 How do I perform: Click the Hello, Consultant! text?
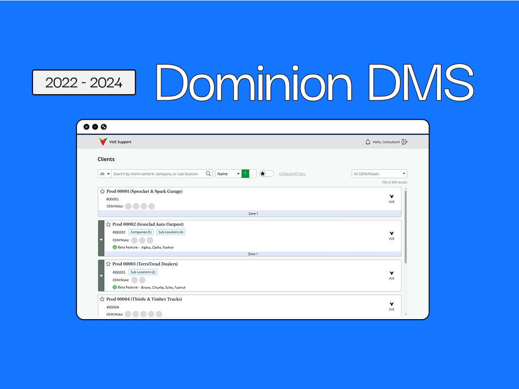tap(386, 142)
